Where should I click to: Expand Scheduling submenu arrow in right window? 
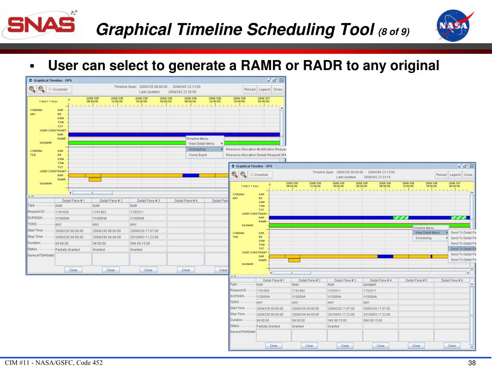point(447,238)
